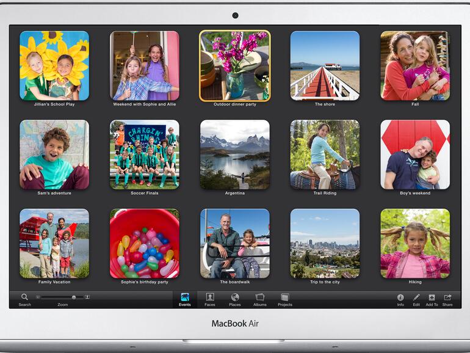The height and width of the screenshot is (353, 470).
Task: Click the small zoom-out thumbnail icon
Action: pyautogui.click(x=38, y=297)
